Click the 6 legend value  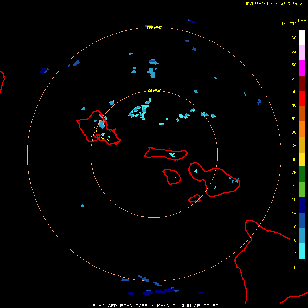click(295, 240)
